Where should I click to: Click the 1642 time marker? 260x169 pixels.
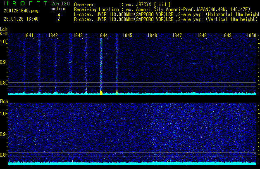pyautogui.click(x=53, y=35)
